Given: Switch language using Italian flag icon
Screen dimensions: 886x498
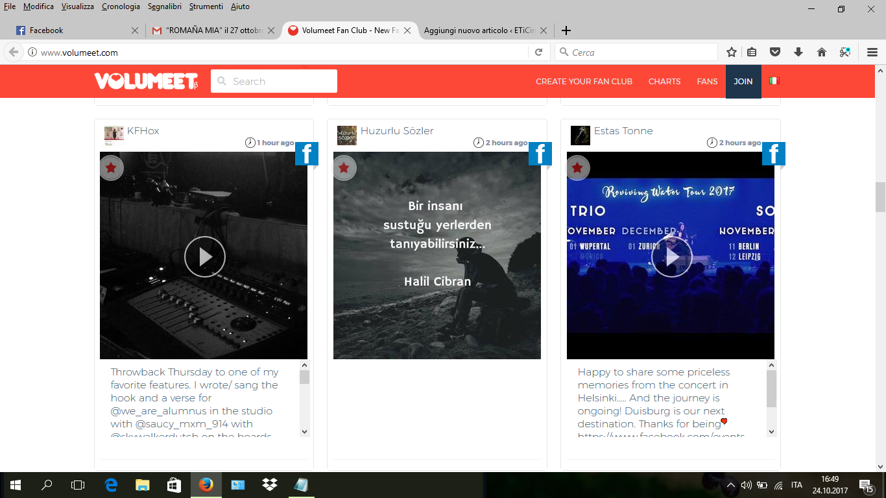Looking at the screenshot, I should pyautogui.click(x=774, y=81).
